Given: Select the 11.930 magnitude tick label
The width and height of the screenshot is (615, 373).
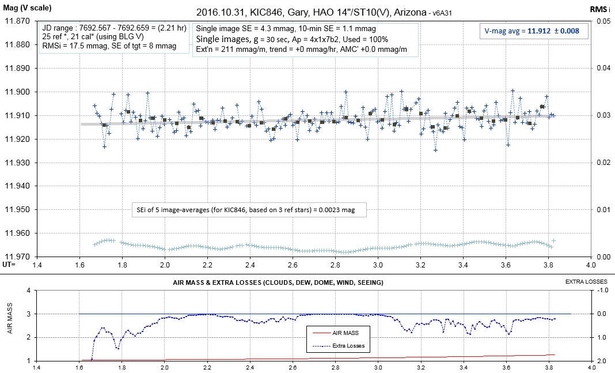Looking at the screenshot, I should coord(17,163).
